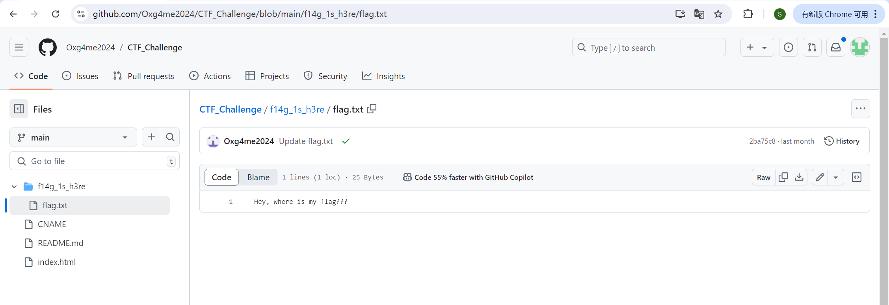889x305 pixels.
Task: Open the Chrome profile avatar S
Action: (x=779, y=14)
